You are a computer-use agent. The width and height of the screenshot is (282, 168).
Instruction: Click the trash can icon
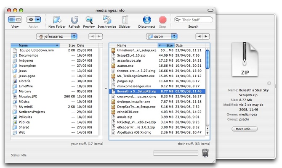click(205, 153)
